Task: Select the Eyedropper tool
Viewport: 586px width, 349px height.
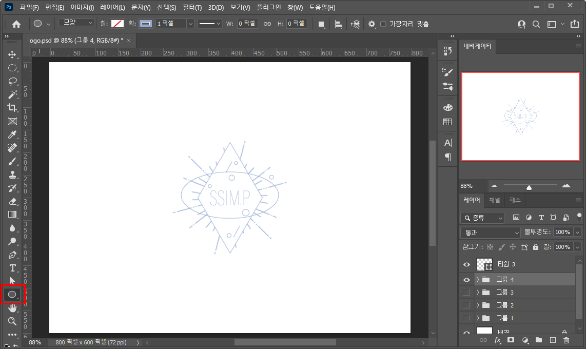Action: pyautogui.click(x=12, y=134)
